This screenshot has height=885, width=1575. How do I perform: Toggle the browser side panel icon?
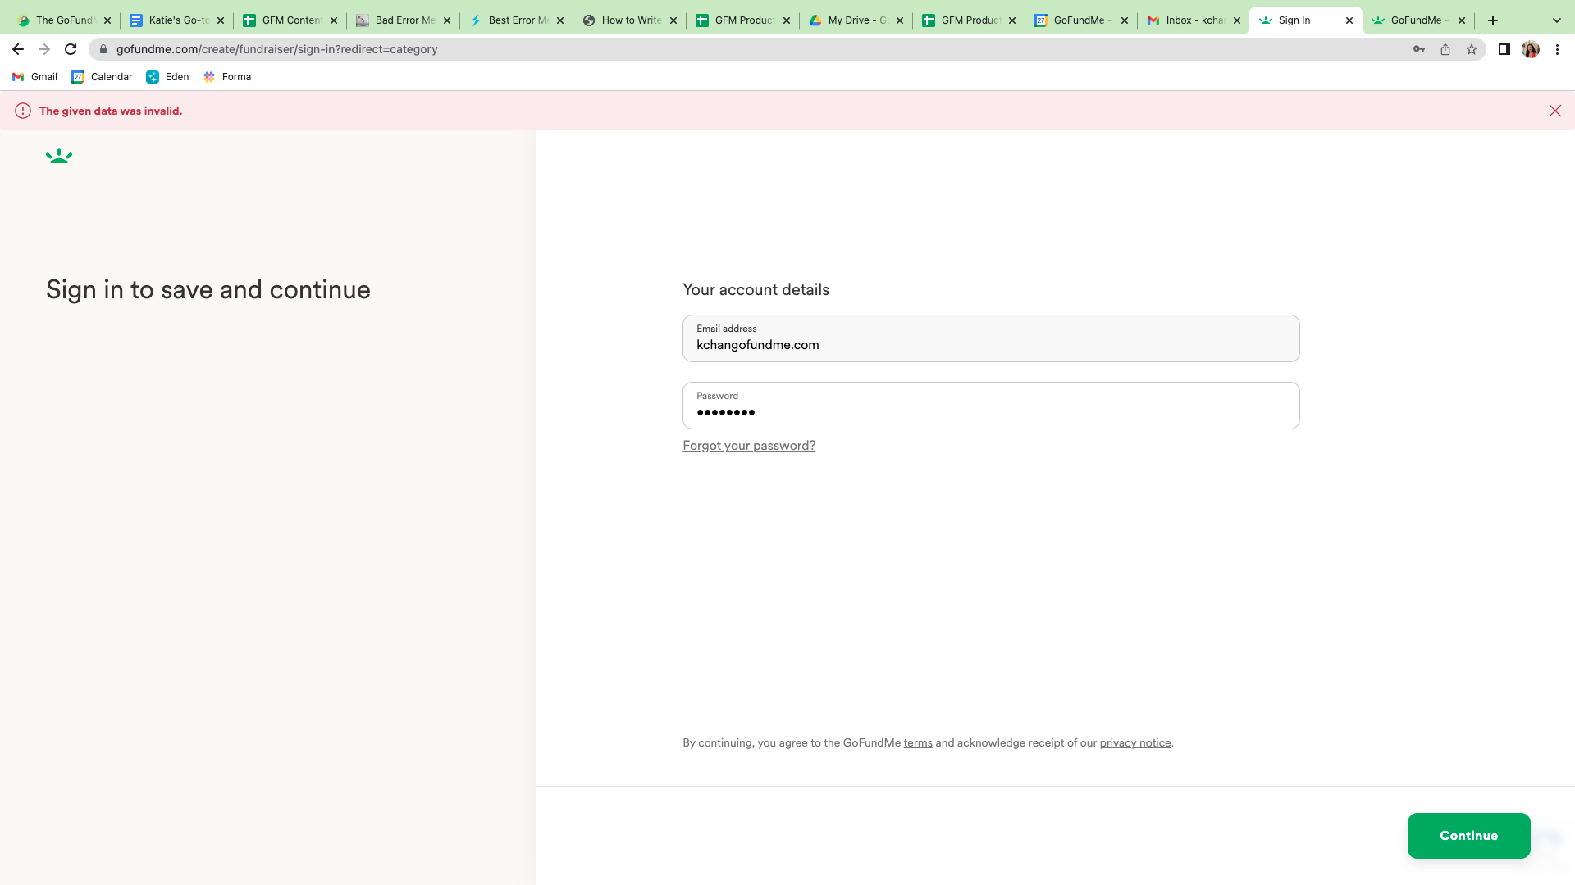click(x=1504, y=49)
